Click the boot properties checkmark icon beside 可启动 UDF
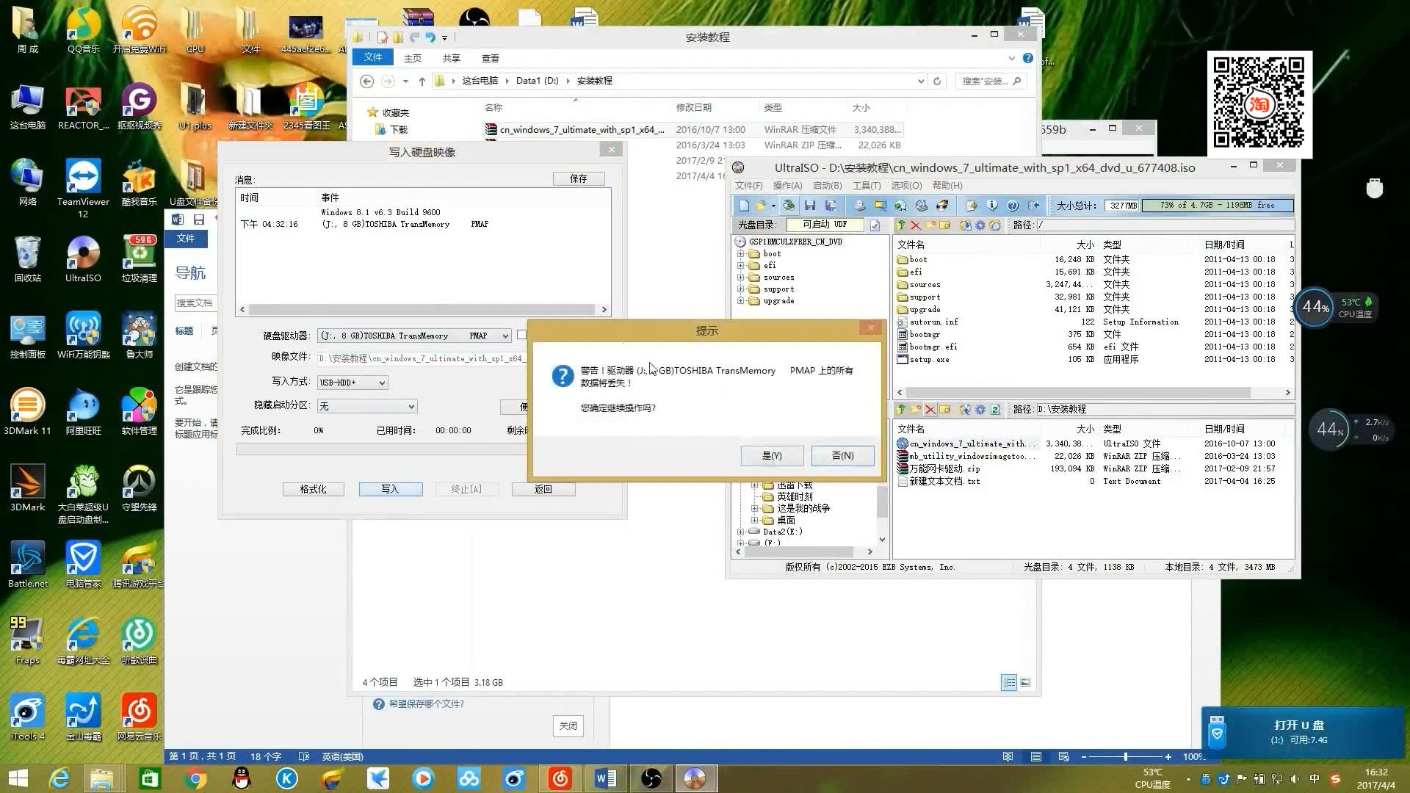The height and width of the screenshot is (793, 1410). [875, 225]
